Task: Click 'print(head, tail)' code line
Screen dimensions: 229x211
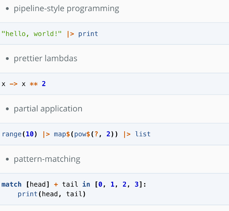Action: coord(52,194)
